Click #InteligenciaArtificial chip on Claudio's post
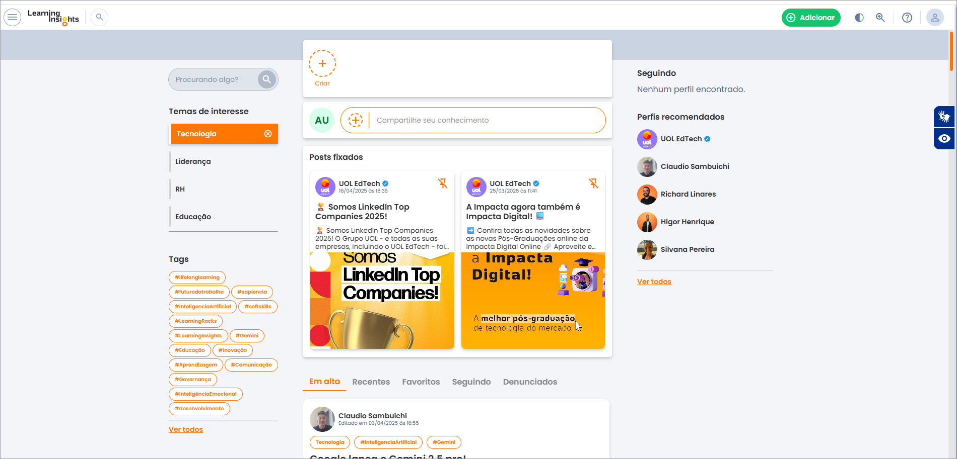This screenshot has height=459, width=957. (x=388, y=442)
